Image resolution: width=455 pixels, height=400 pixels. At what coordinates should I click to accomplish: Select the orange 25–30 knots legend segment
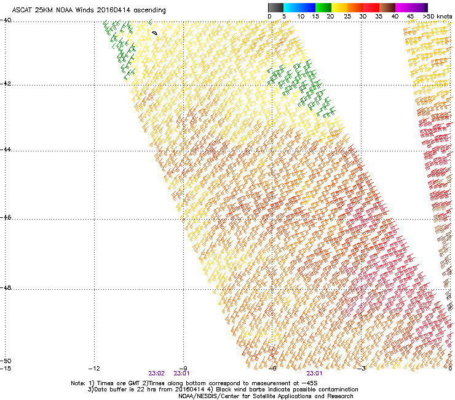[x=355, y=7]
